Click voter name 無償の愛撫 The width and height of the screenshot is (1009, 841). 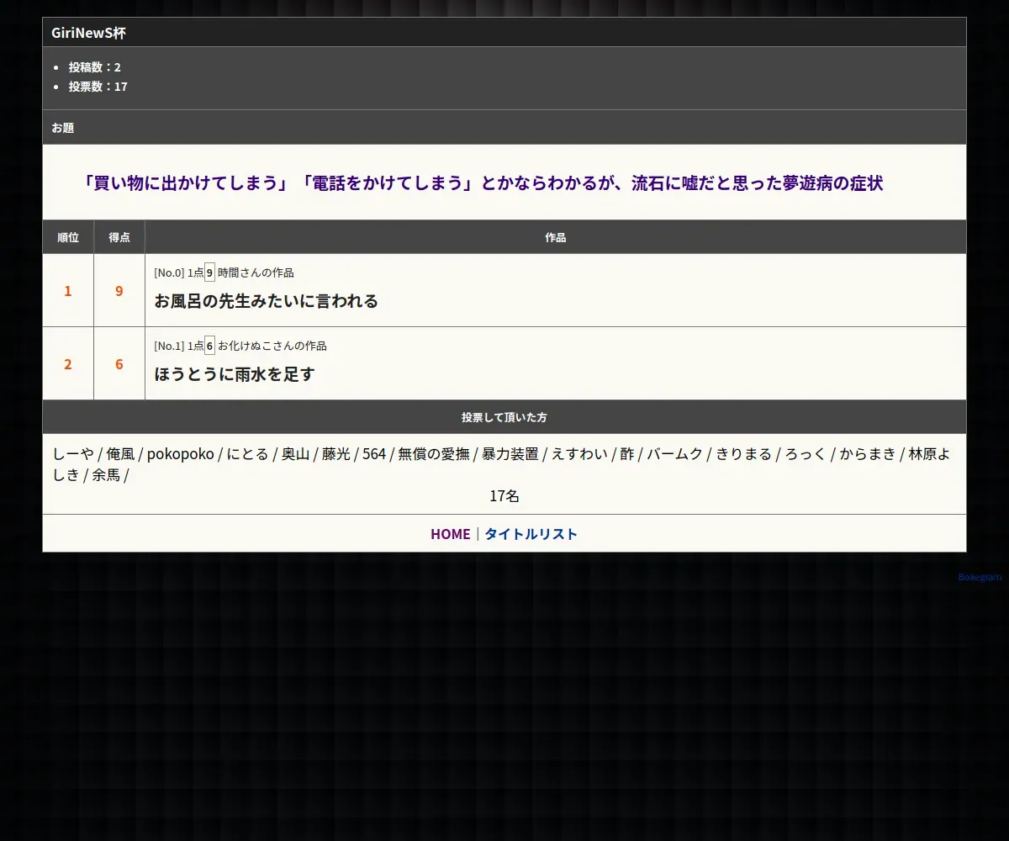[x=434, y=454]
